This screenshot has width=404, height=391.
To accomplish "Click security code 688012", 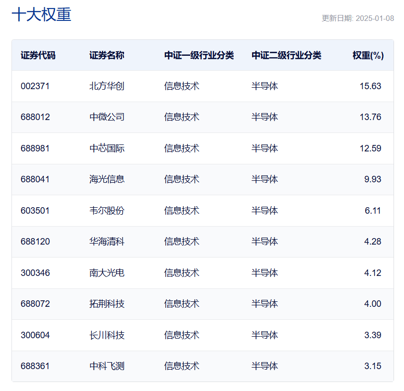I will click(35, 117).
